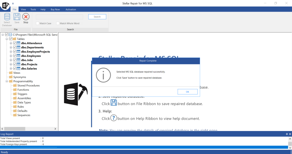Expand the dbo.Departments tree node
292x154 pixels.
point(11,47)
